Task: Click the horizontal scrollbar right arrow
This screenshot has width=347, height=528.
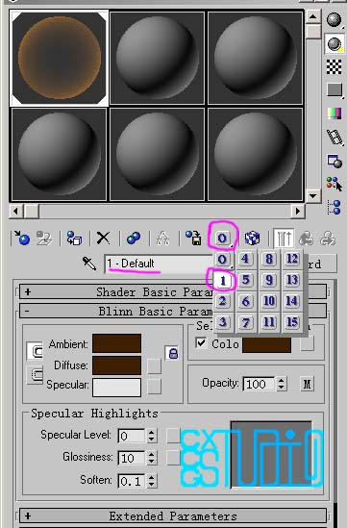Action: tap(298, 212)
